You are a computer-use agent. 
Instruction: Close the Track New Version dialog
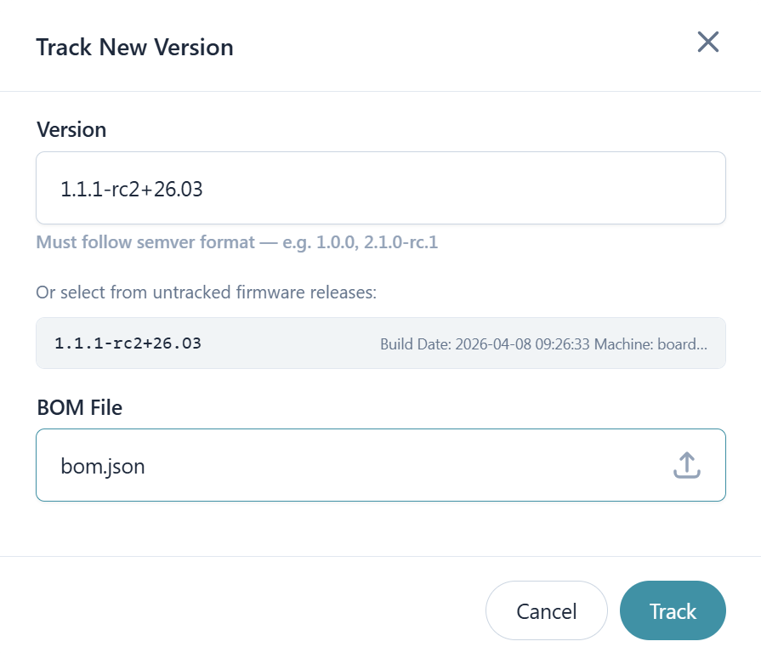point(707,42)
